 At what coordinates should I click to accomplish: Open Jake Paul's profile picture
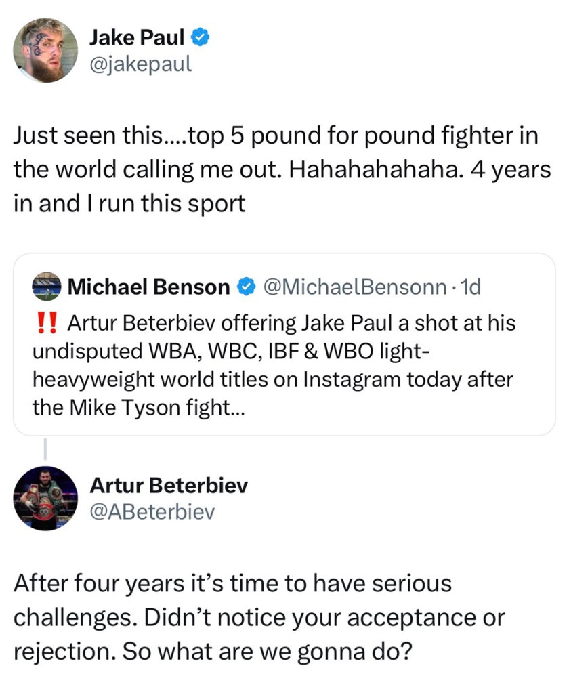pos(45,50)
